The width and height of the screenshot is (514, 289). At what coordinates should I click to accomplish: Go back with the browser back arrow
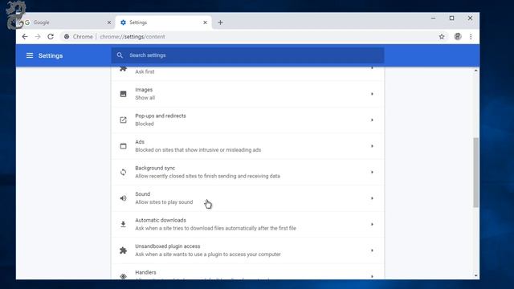pyautogui.click(x=25, y=37)
